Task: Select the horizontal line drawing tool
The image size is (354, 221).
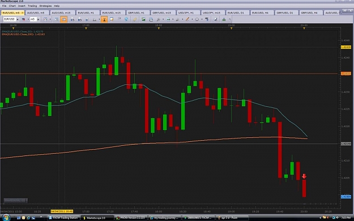Action: tap(168, 19)
